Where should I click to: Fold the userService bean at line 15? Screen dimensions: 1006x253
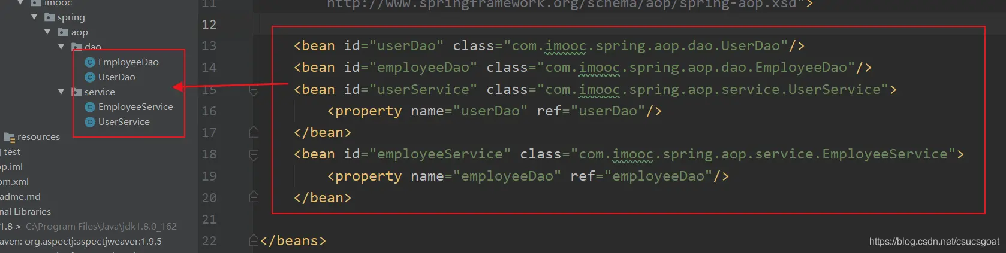254,90
